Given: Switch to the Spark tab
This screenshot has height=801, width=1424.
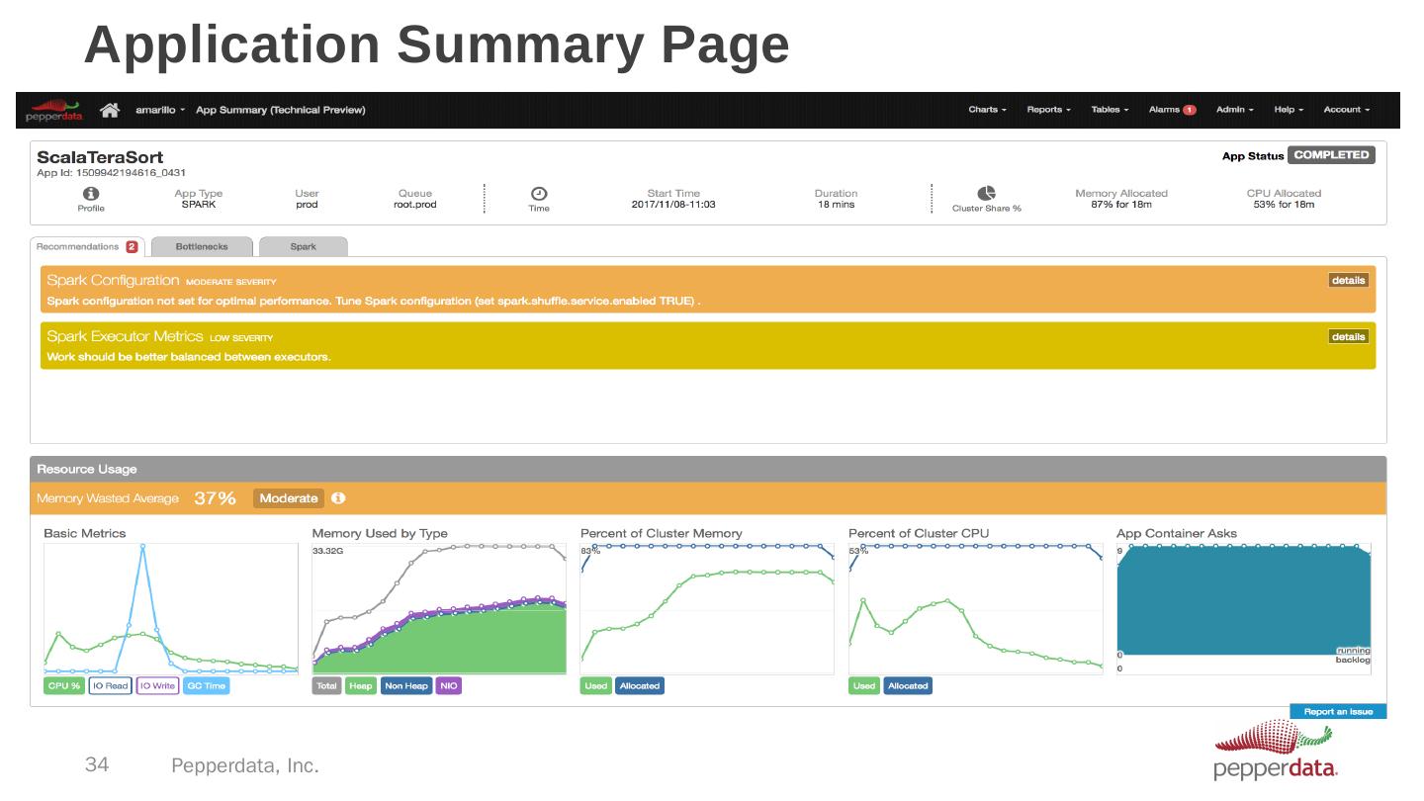Looking at the screenshot, I should coord(303,246).
